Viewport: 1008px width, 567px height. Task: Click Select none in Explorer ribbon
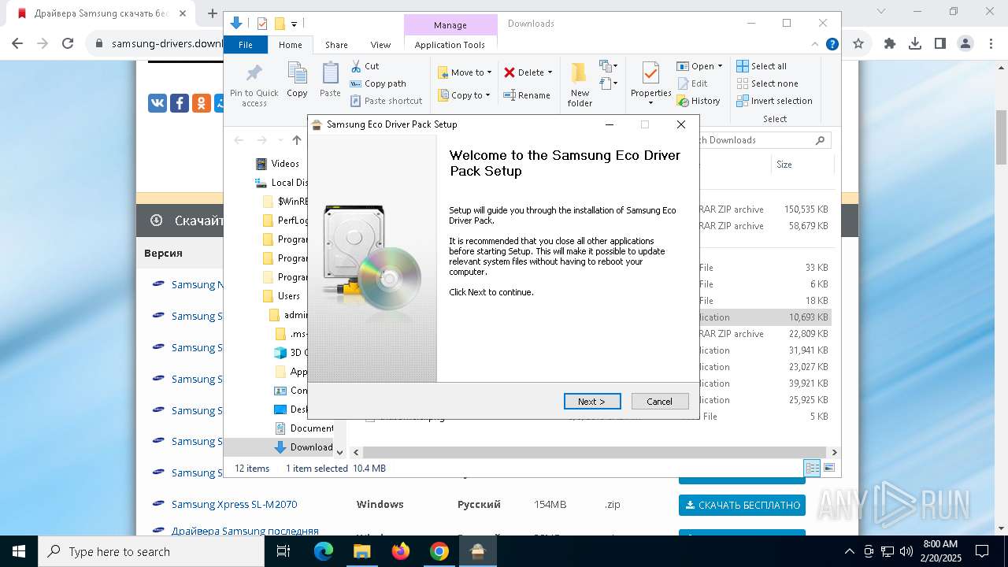(x=767, y=83)
